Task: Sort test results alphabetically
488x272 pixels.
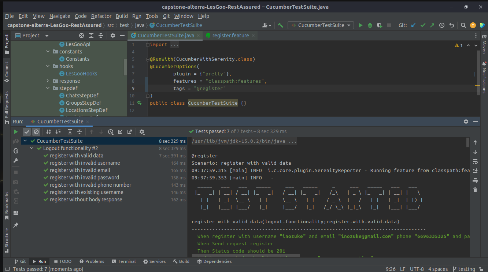Action: click(x=48, y=132)
